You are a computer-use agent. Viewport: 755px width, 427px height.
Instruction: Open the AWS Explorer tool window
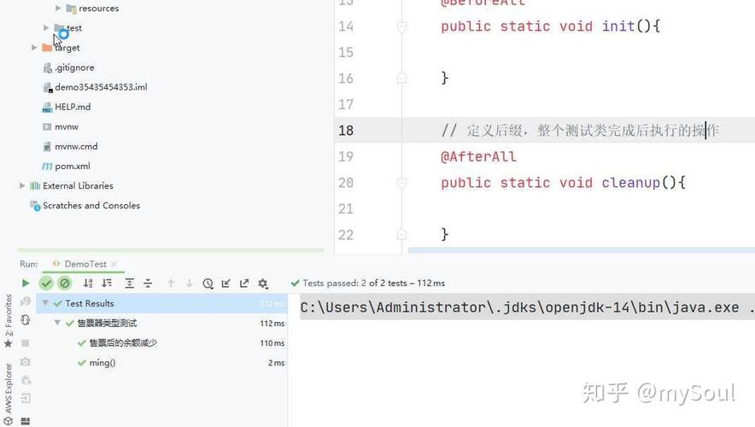9,393
